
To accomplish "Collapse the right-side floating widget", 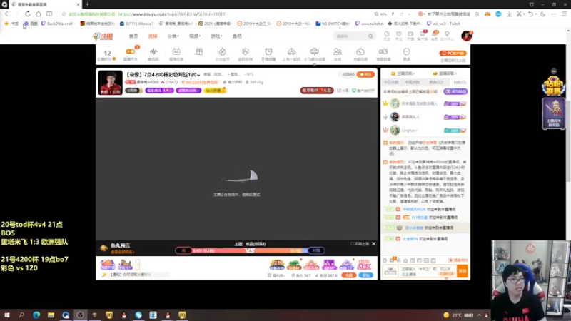I will coord(554,71).
